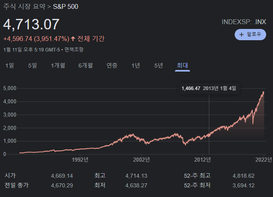Click the 시가 open price label
The image size is (273, 197).
tap(10, 175)
